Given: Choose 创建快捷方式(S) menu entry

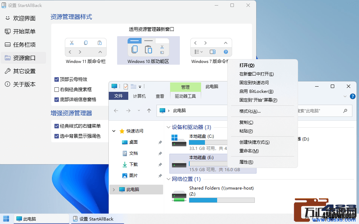Looking at the screenshot, I should [x=262, y=142].
